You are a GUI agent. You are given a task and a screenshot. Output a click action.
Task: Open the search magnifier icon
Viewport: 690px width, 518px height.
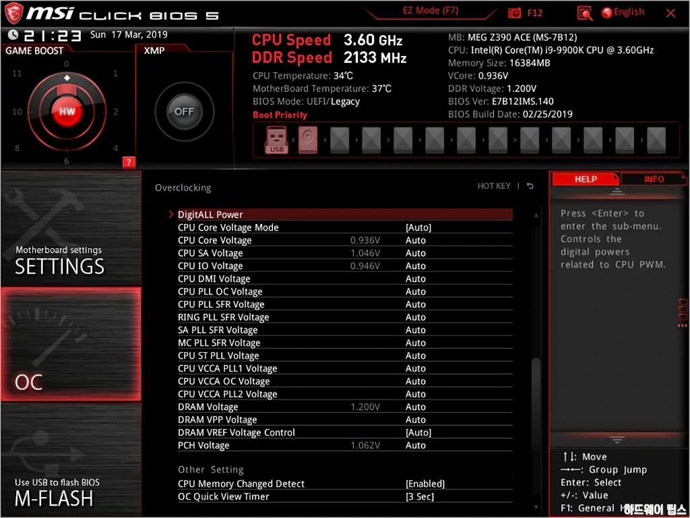pos(585,13)
